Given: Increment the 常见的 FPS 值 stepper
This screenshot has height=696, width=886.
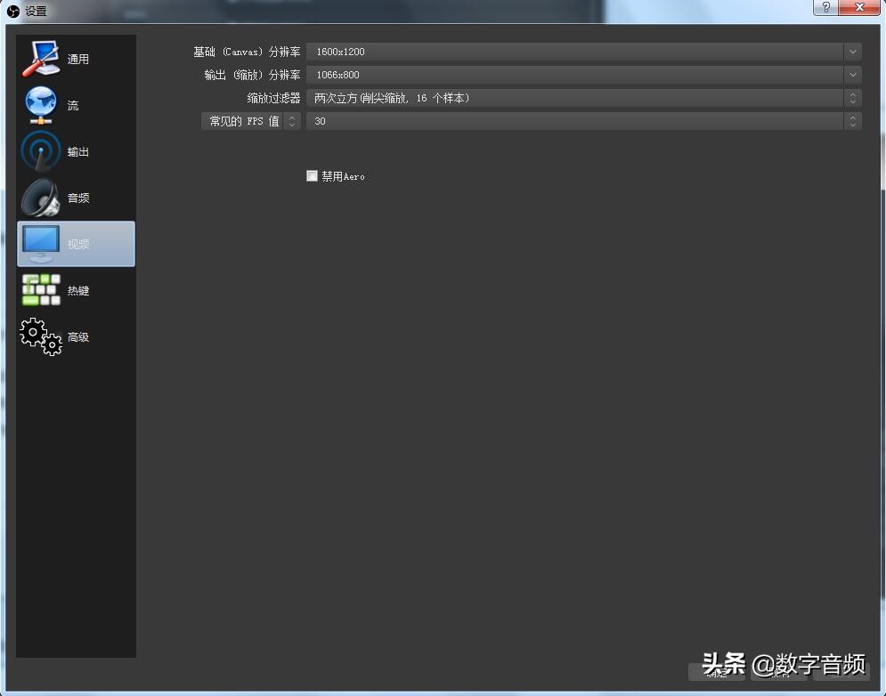Looking at the screenshot, I should click(293, 117).
